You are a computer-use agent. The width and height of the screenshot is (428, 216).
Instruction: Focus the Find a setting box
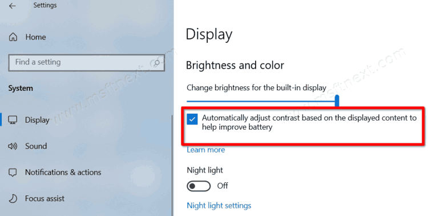tap(87, 63)
